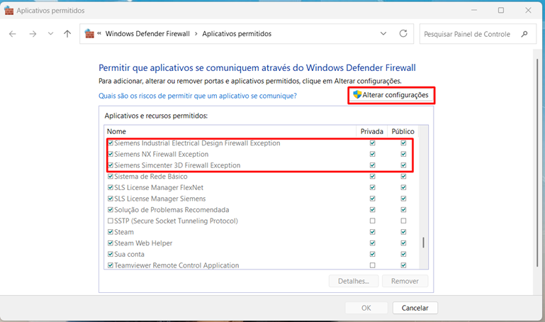Refresh the Aplicativos permitidos page
This screenshot has height=322, width=545.
pyautogui.click(x=403, y=33)
